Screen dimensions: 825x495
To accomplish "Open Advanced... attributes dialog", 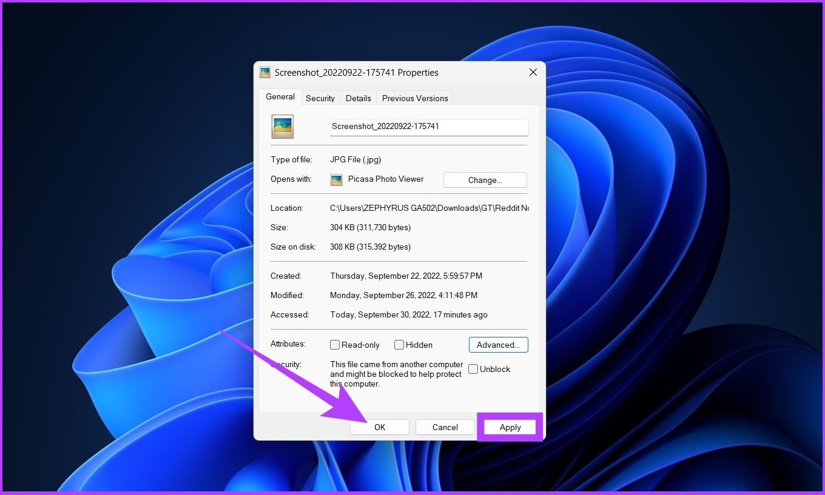I will coord(499,345).
